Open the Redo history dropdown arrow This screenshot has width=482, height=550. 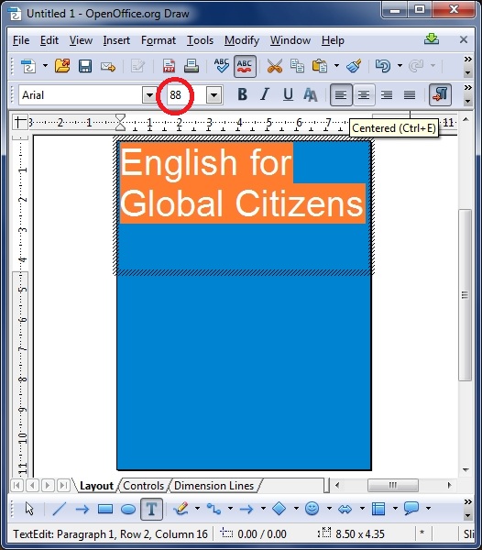(433, 66)
